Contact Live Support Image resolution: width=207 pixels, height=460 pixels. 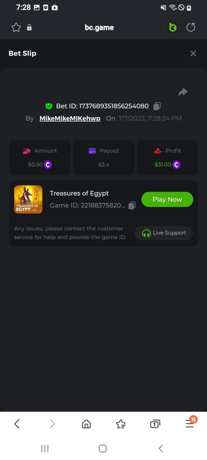[x=164, y=233]
